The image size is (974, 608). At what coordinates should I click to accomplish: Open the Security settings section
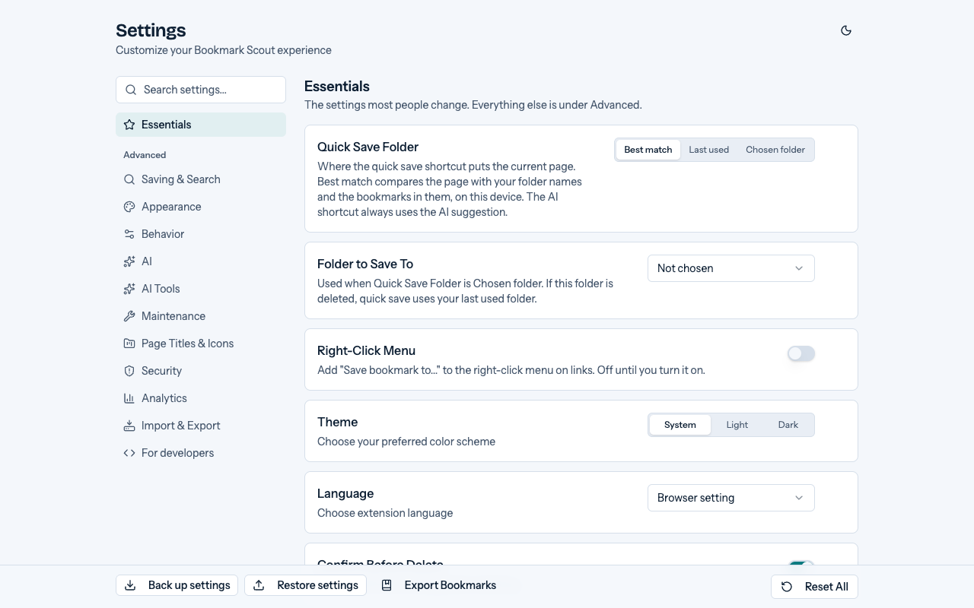(x=201, y=371)
